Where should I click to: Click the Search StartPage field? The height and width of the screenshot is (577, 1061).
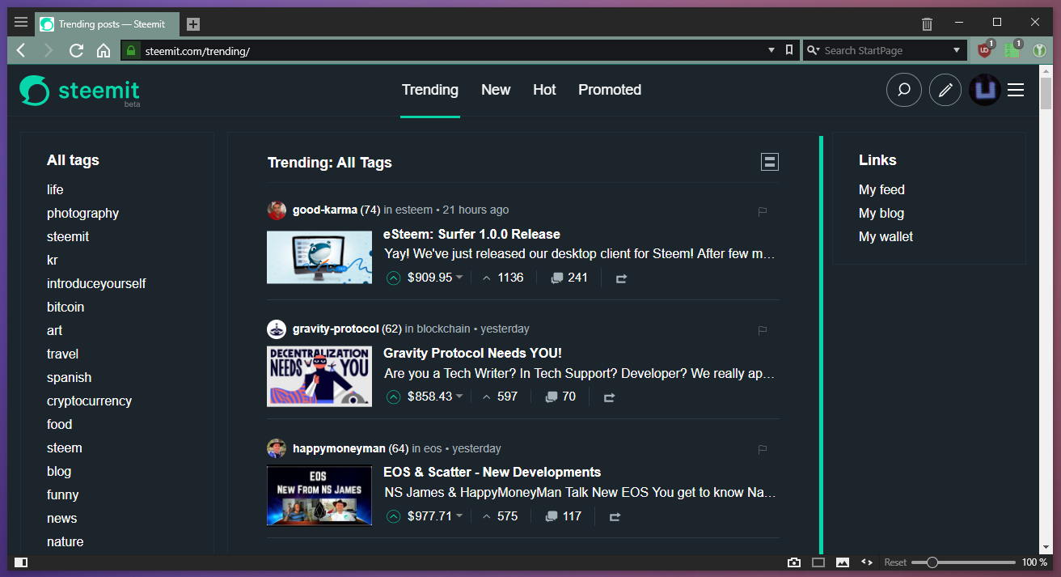tap(886, 50)
